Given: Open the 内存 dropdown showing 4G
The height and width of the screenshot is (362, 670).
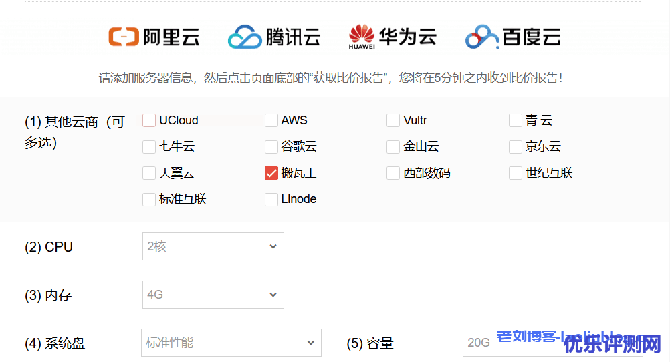Looking at the screenshot, I should [213, 295].
